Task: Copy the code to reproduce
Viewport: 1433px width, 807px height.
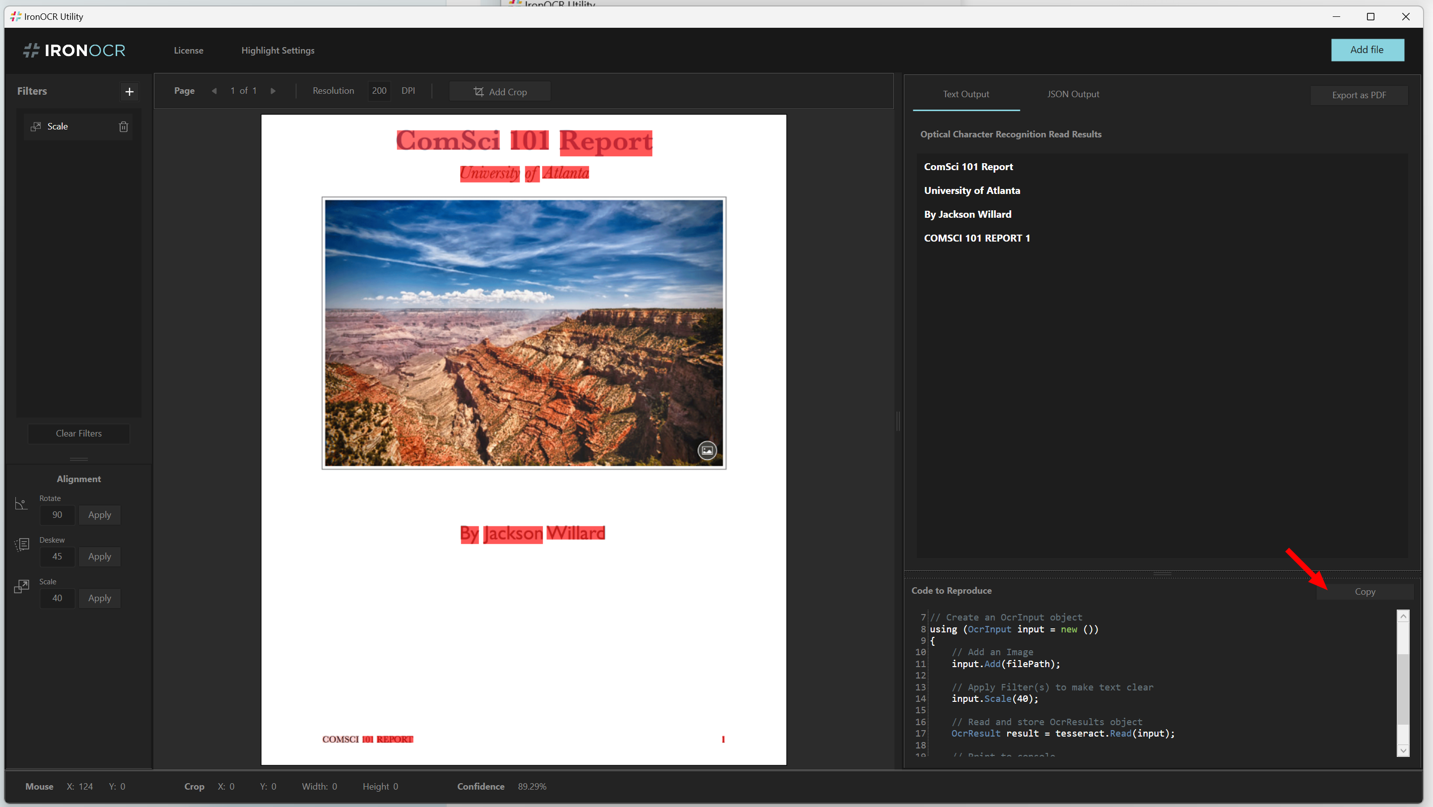Action: click(1364, 591)
